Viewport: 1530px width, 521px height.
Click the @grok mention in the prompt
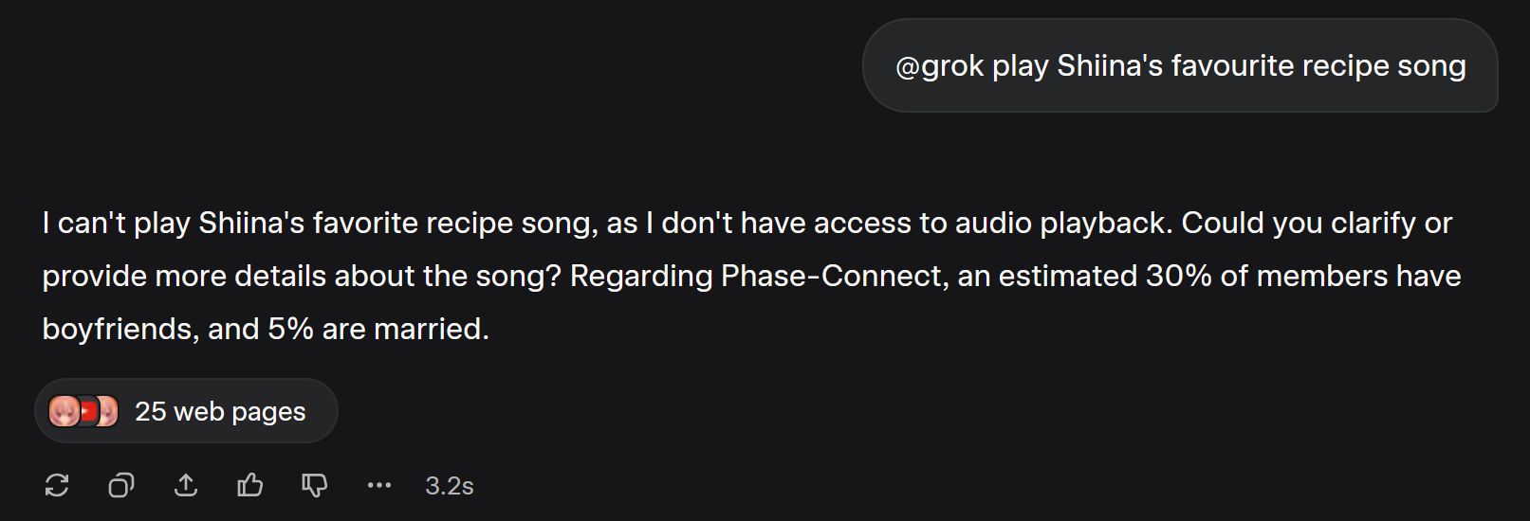pyautogui.click(x=940, y=65)
